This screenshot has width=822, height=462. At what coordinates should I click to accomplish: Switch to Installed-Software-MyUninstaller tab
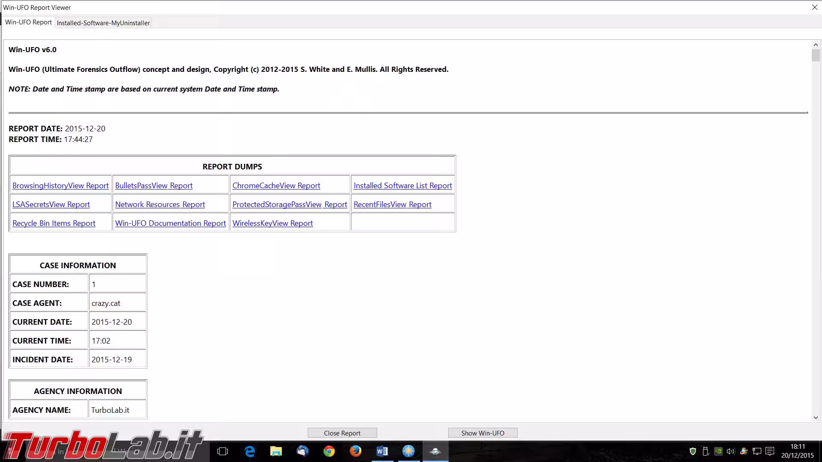pyautogui.click(x=103, y=23)
